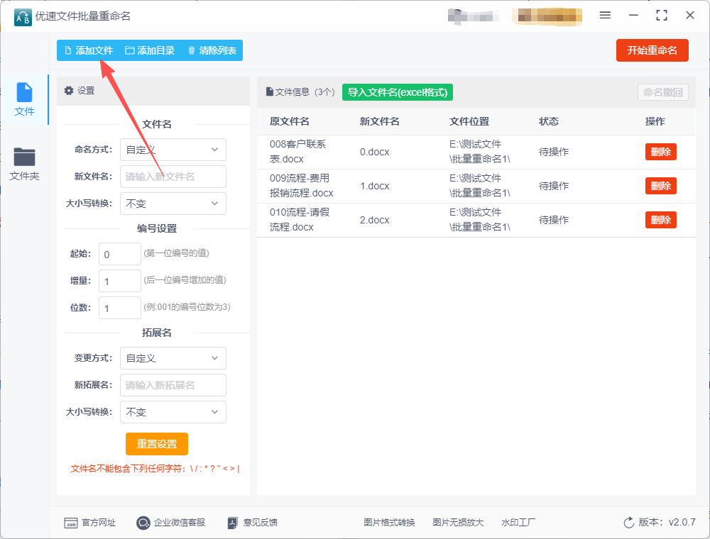Click the 设置 gear icon
710x539 pixels.
pos(69,91)
